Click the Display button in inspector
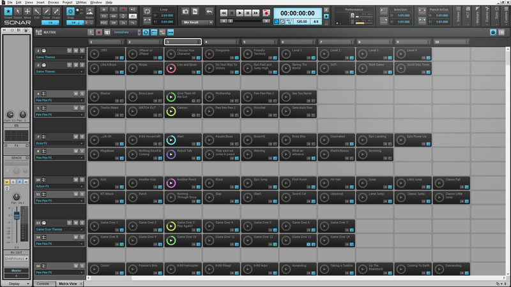 pyautogui.click(x=14, y=283)
